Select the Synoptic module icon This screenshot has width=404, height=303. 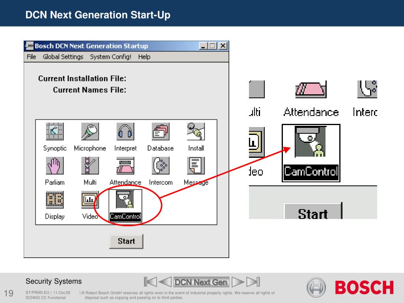click(x=54, y=131)
